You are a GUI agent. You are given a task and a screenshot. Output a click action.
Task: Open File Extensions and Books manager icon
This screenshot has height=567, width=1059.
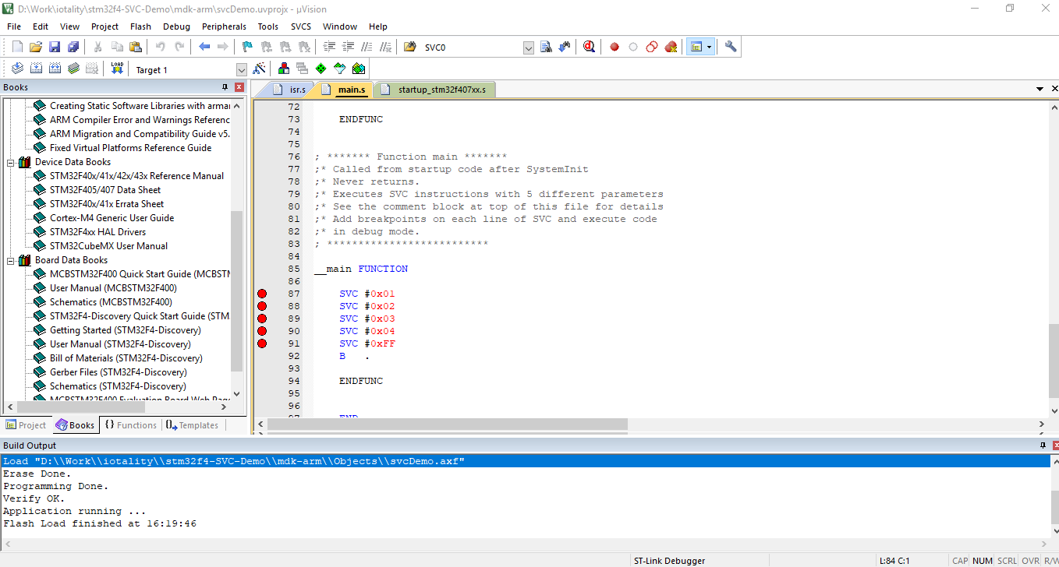(x=283, y=69)
